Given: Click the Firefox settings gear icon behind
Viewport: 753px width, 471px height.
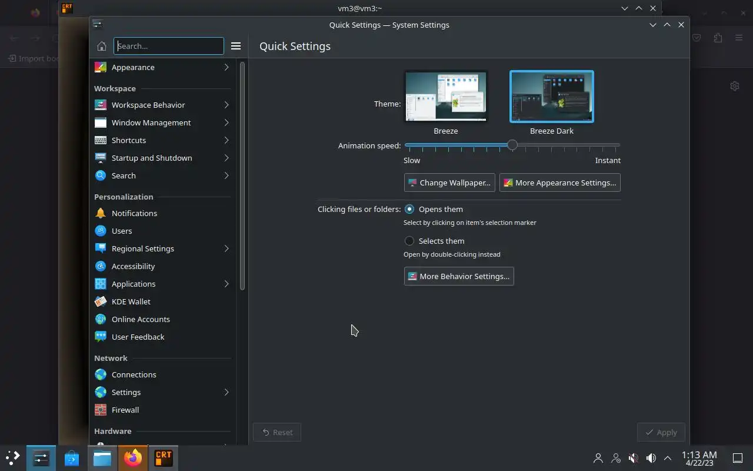Looking at the screenshot, I should click(x=734, y=86).
